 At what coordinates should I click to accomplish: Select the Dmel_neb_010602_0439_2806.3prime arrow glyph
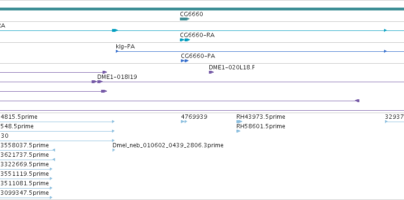113,150
